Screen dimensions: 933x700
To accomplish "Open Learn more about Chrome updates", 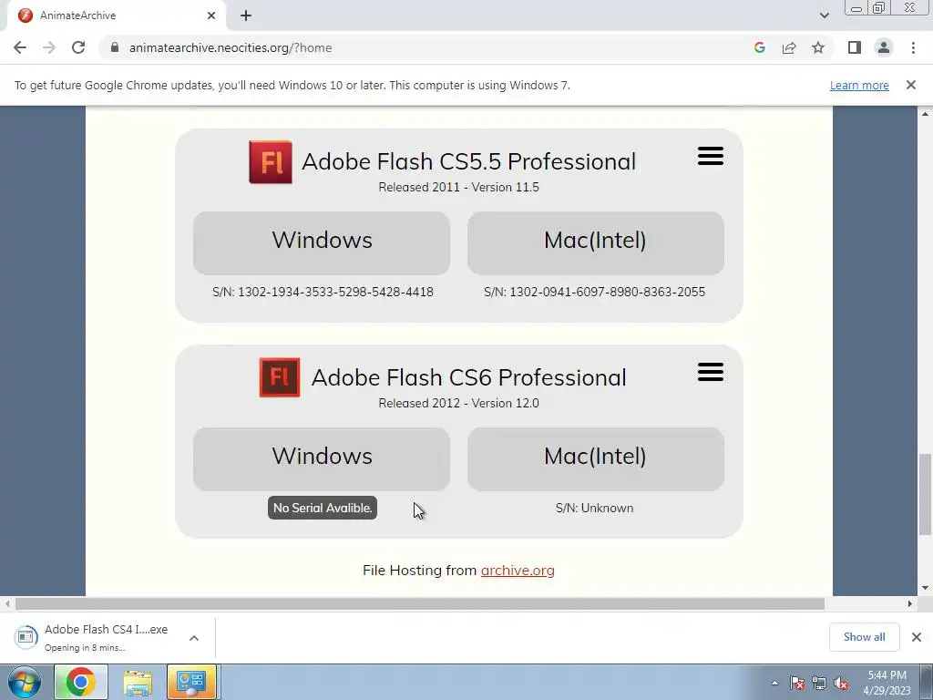I will (x=859, y=85).
